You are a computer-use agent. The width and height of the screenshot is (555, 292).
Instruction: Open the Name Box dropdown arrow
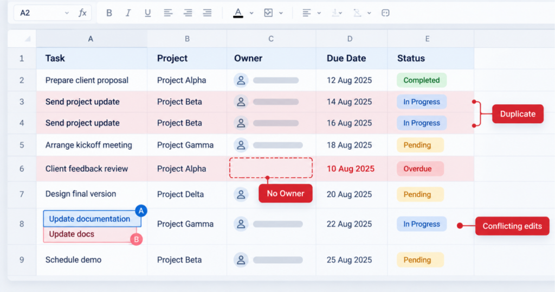67,13
